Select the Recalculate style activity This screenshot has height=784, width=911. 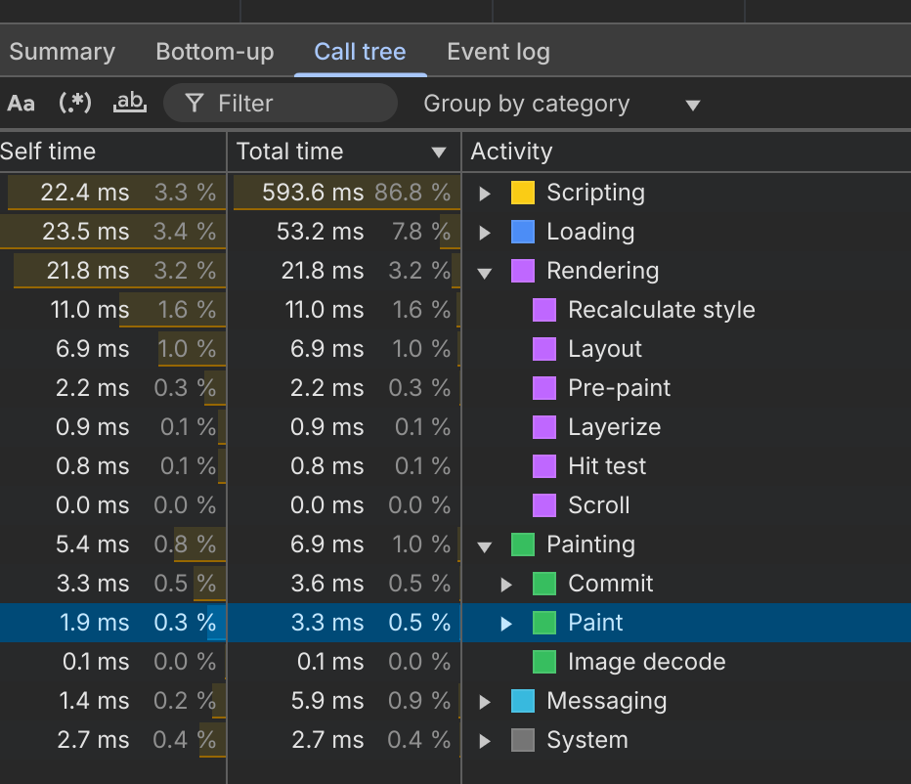pos(661,309)
